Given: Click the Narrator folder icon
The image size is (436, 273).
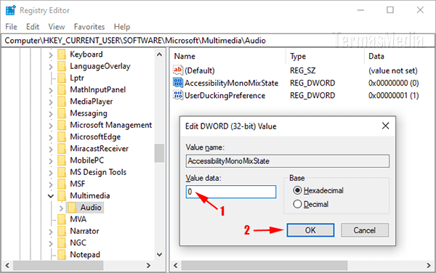Looking at the screenshot, I should 62,231.
